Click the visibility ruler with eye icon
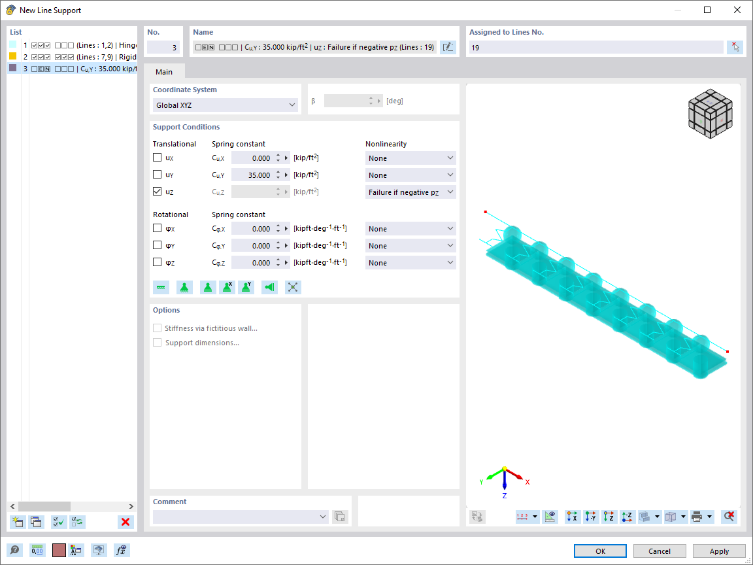753x565 pixels. click(x=550, y=517)
